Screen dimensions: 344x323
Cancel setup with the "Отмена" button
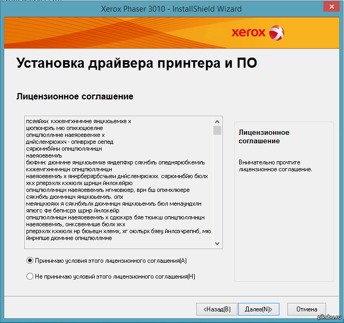pyautogui.click(x=306, y=309)
